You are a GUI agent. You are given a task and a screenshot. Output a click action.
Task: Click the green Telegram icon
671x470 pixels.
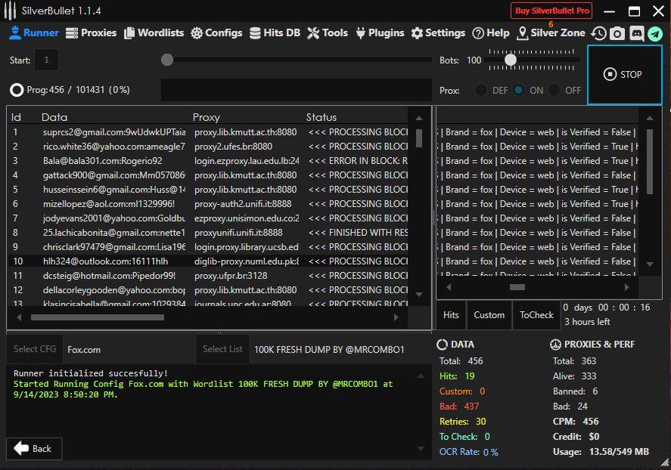[654, 33]
